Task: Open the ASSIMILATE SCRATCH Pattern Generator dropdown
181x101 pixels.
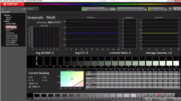Action: pyautogui.click(x=145, y=9)
